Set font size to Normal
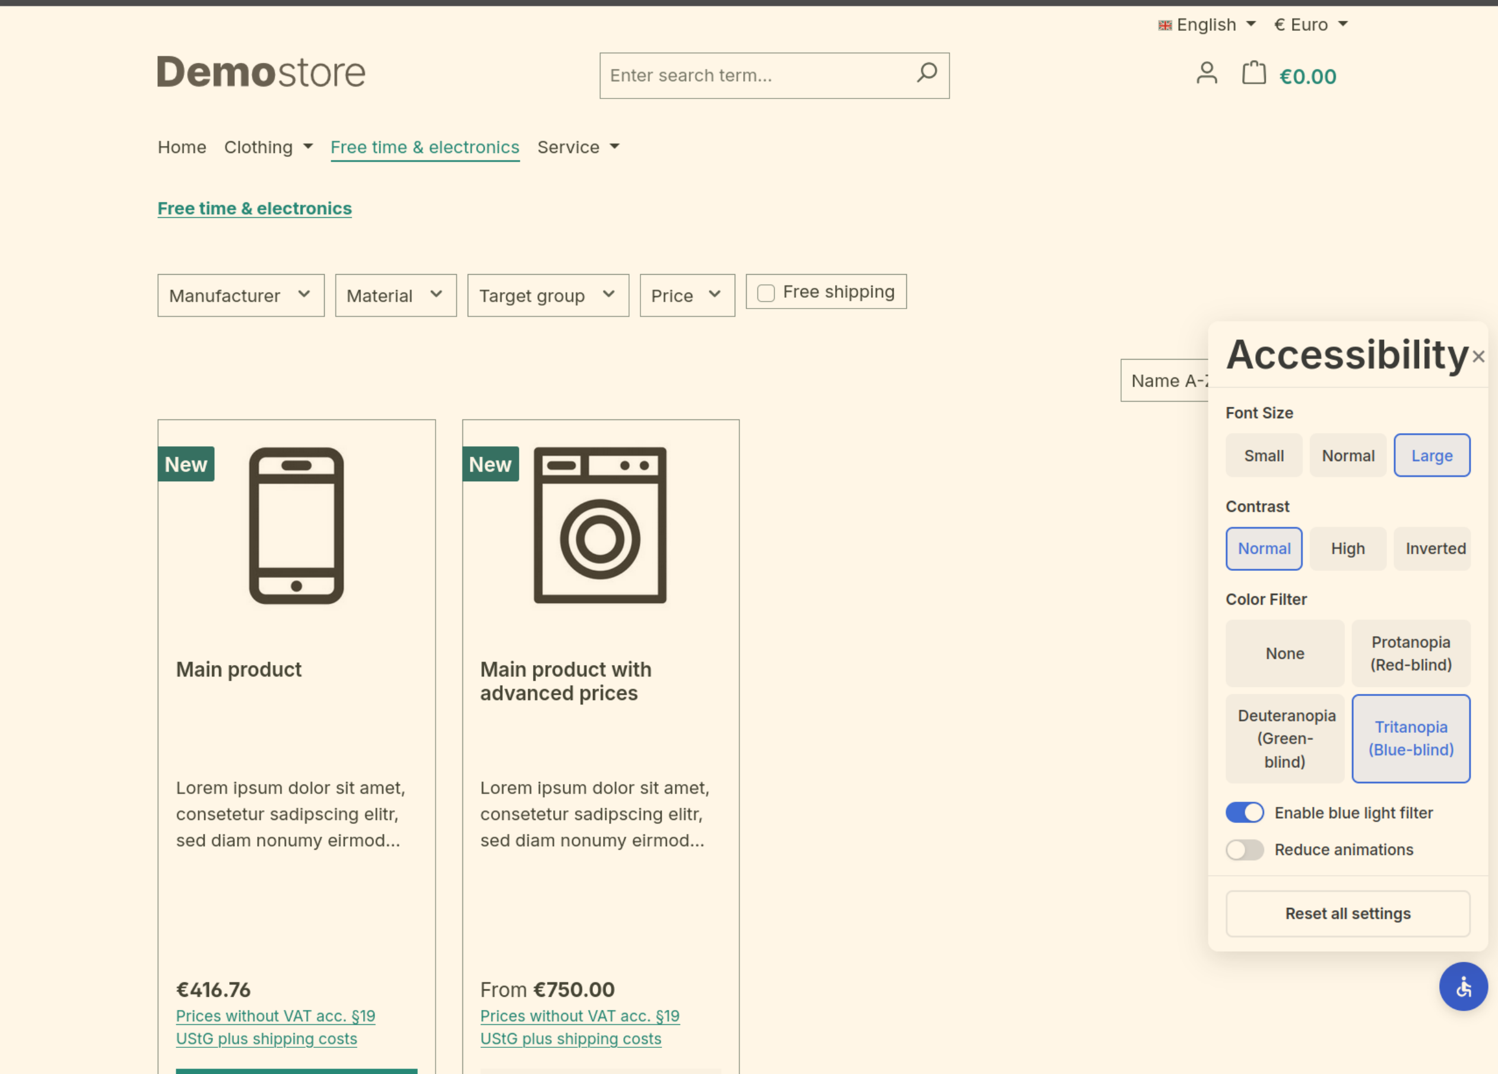 point(1347,456)
